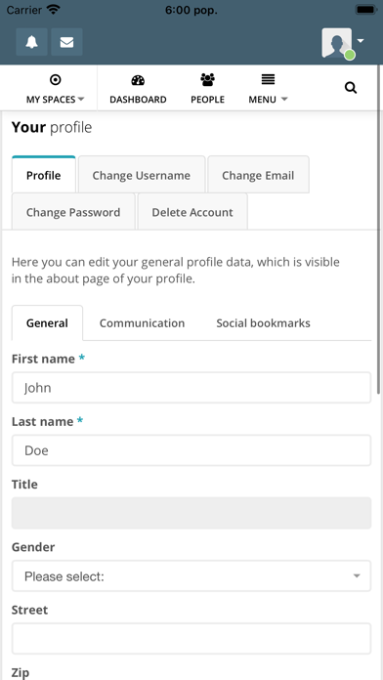Screen dimensions: 383x680
Task: Click the search magnifier icon
Action: pos(351,88)
